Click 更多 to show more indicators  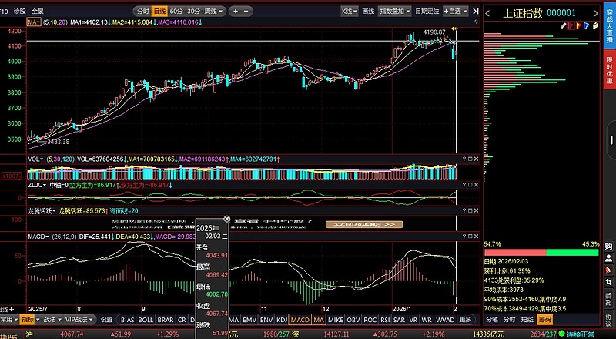coord(465,319)
